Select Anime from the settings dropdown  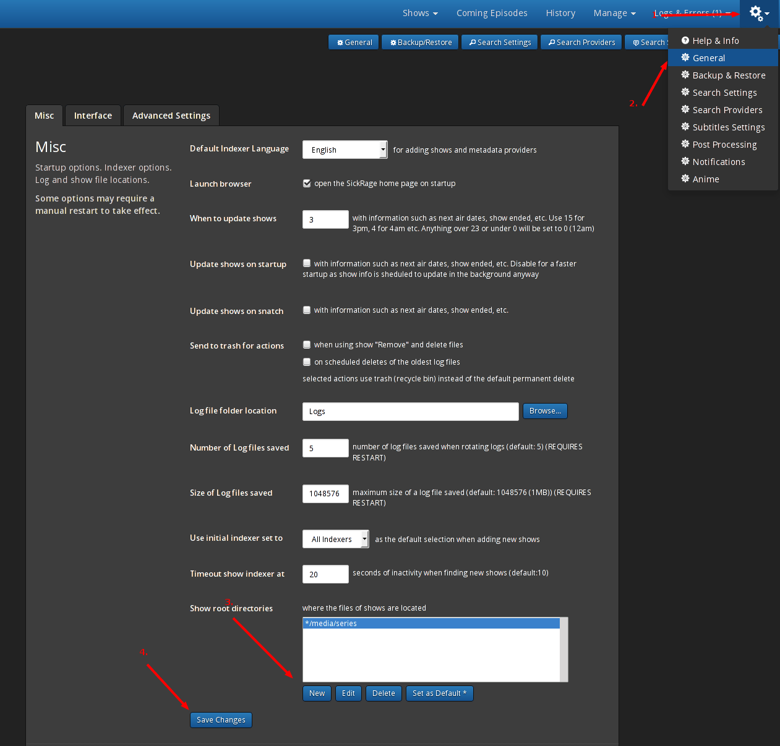(x=723, y=179)
